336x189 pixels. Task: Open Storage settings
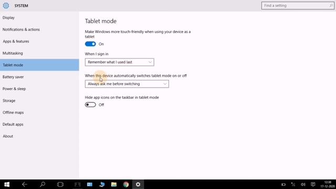[39, 100]
